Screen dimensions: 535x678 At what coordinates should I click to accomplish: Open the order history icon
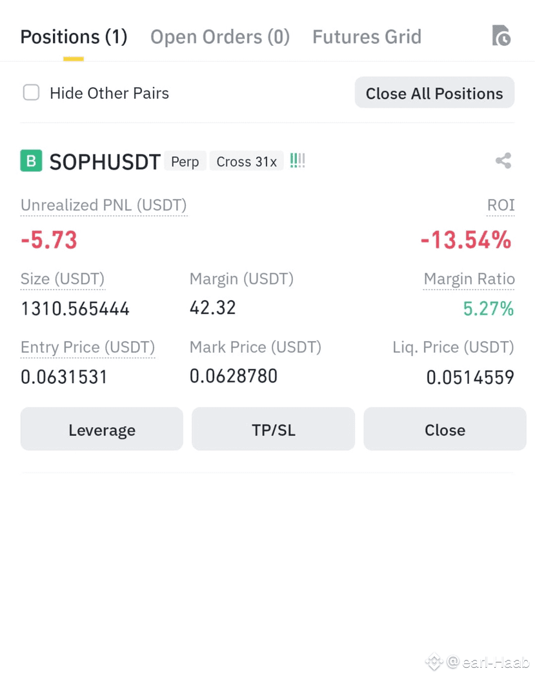(x=501, y=35)
